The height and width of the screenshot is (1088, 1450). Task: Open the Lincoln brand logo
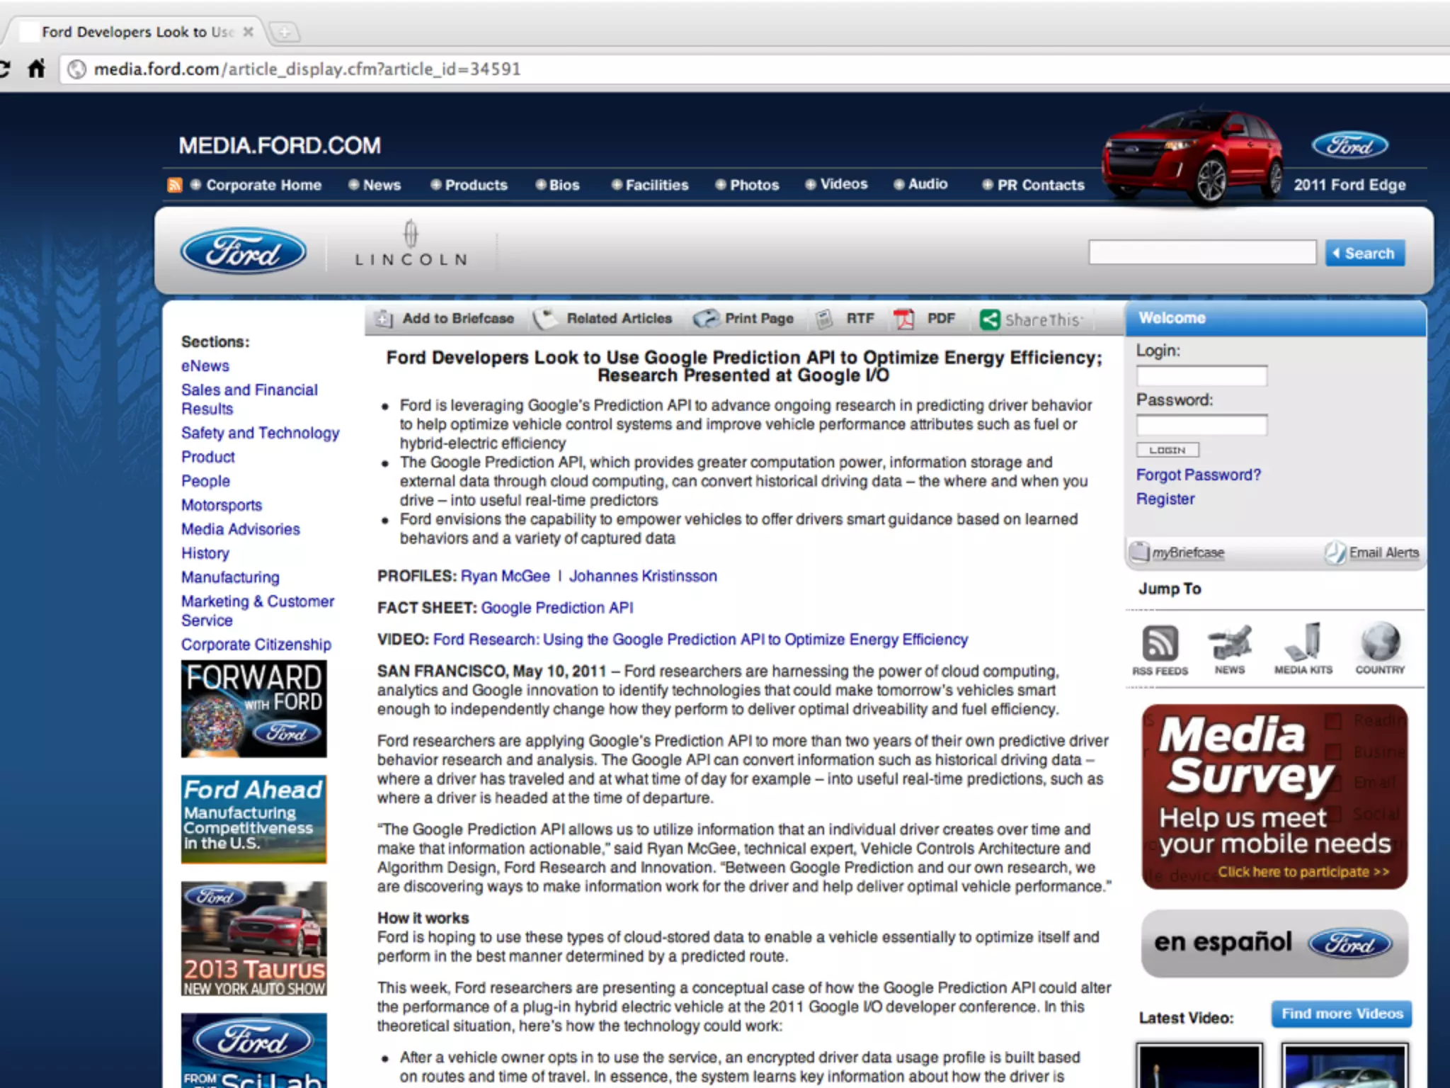point(411,244)
